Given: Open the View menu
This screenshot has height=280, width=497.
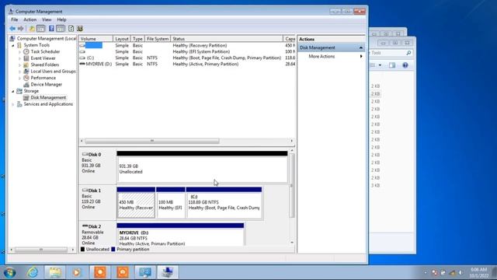Looking at the screenshot, I should [x=47, y=19].
